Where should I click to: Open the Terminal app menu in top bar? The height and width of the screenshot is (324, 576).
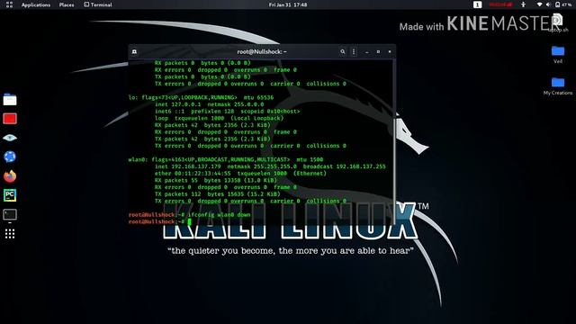(x=98, y=4)
